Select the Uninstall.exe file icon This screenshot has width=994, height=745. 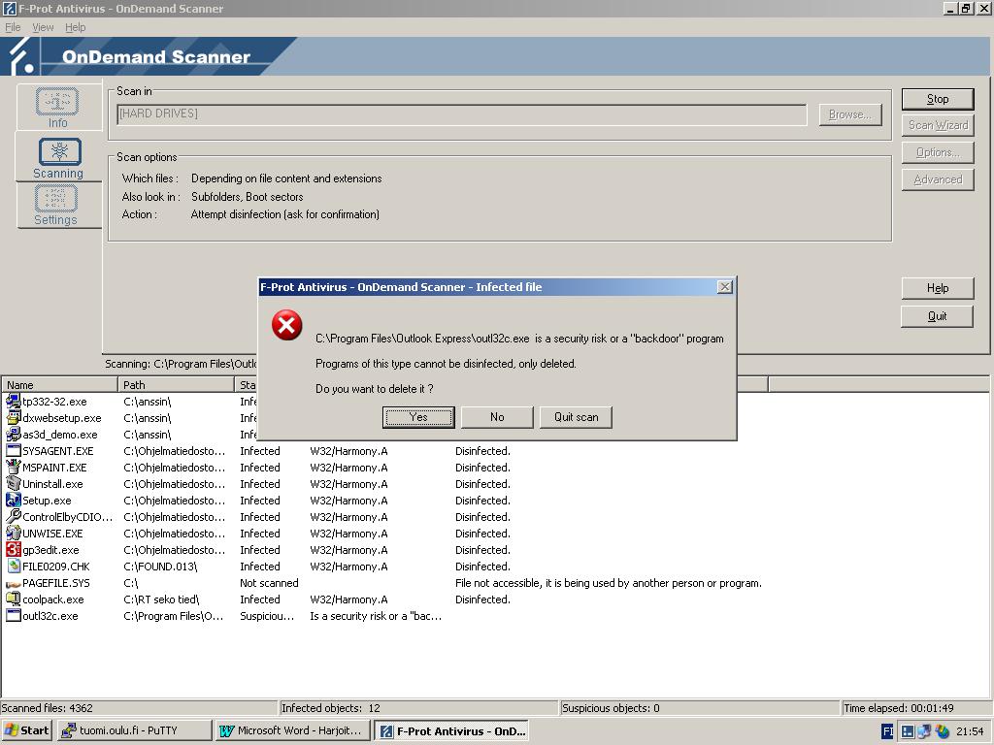click(14, 483)
